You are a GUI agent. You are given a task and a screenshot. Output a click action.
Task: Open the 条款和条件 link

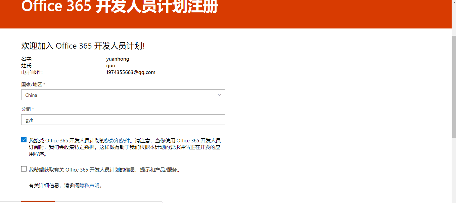[x=117, y=141]
